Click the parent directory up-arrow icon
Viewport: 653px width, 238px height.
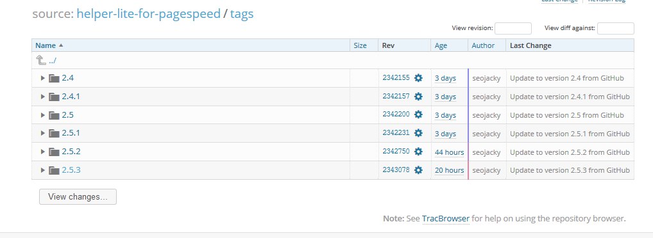[x=41, y=60]
